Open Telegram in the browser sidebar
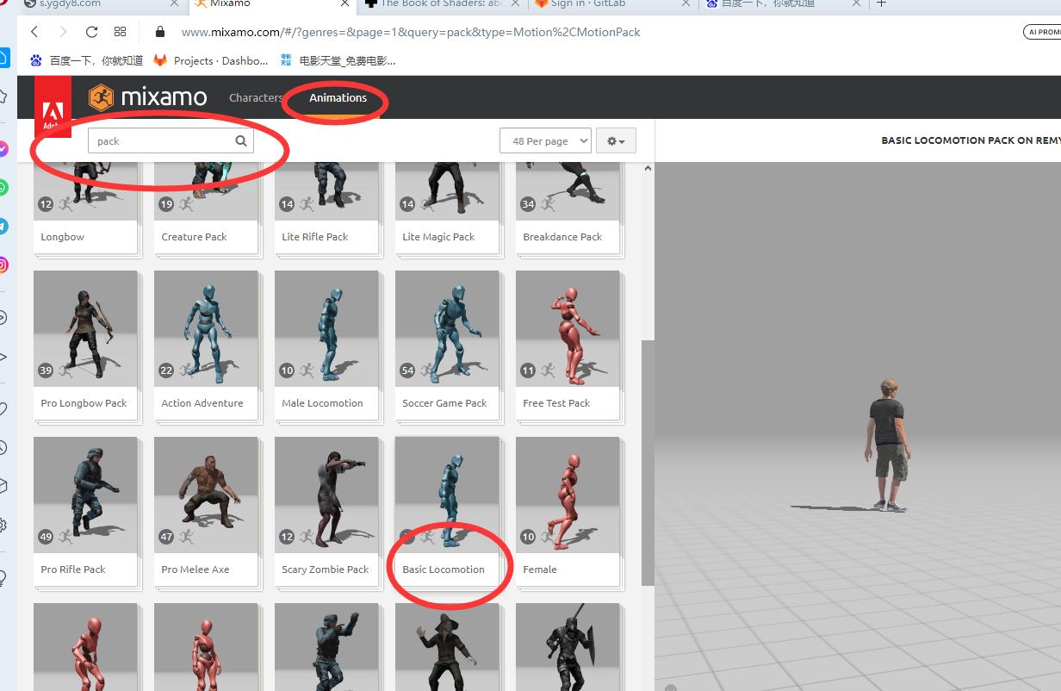 [3, 226]
